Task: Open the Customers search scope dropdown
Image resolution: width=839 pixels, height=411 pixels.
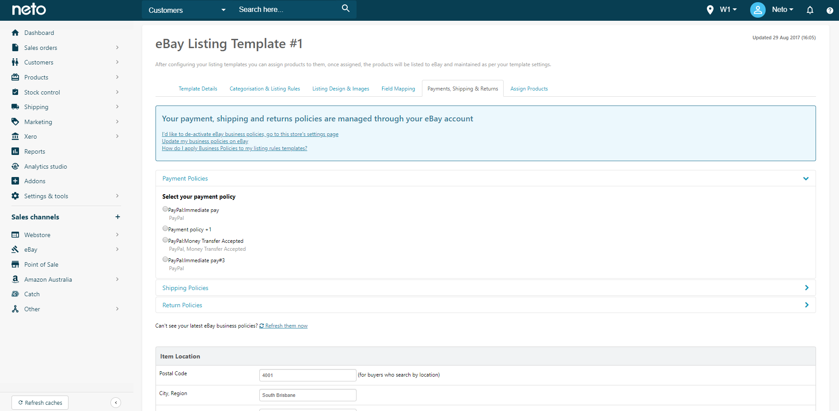Action: pyautogui.click(x=187, y=10)
